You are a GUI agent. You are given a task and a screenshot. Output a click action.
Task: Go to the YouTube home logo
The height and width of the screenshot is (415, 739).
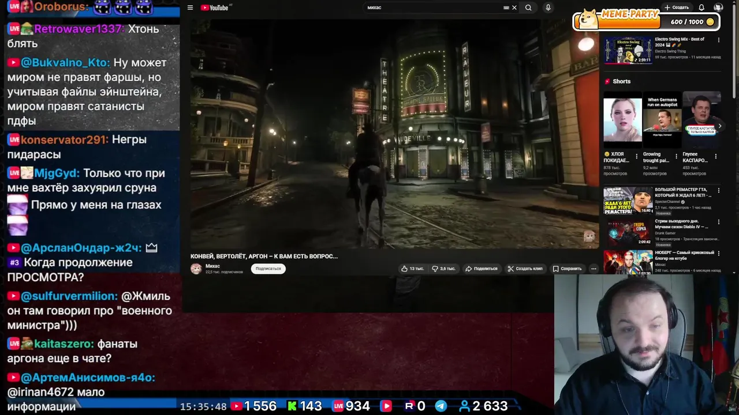coord(215,7)
